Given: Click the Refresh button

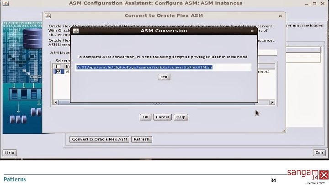Looking at the screenshot, I should [x=142, y=139].
